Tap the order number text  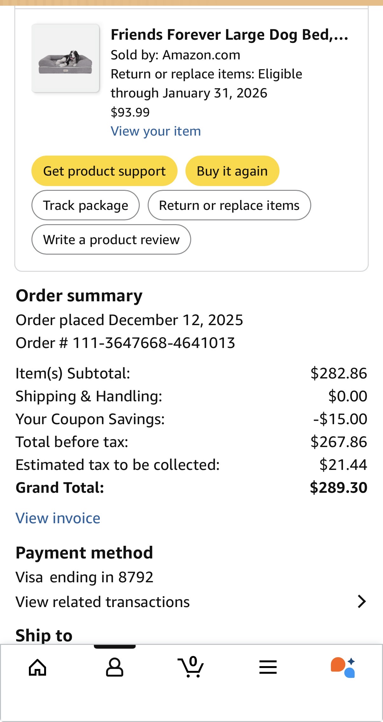125,343
